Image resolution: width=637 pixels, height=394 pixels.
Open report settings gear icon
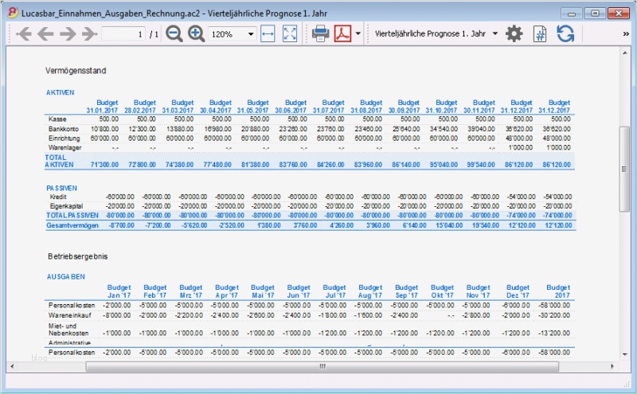[514, 33]
